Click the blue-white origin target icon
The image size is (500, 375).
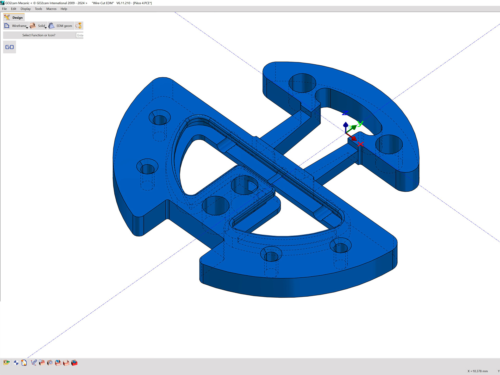(x=16, y=363)
